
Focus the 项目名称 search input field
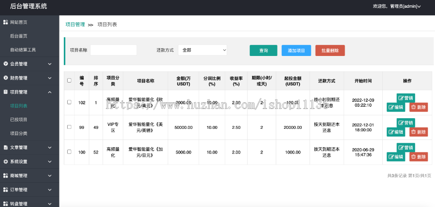(114, 50)
